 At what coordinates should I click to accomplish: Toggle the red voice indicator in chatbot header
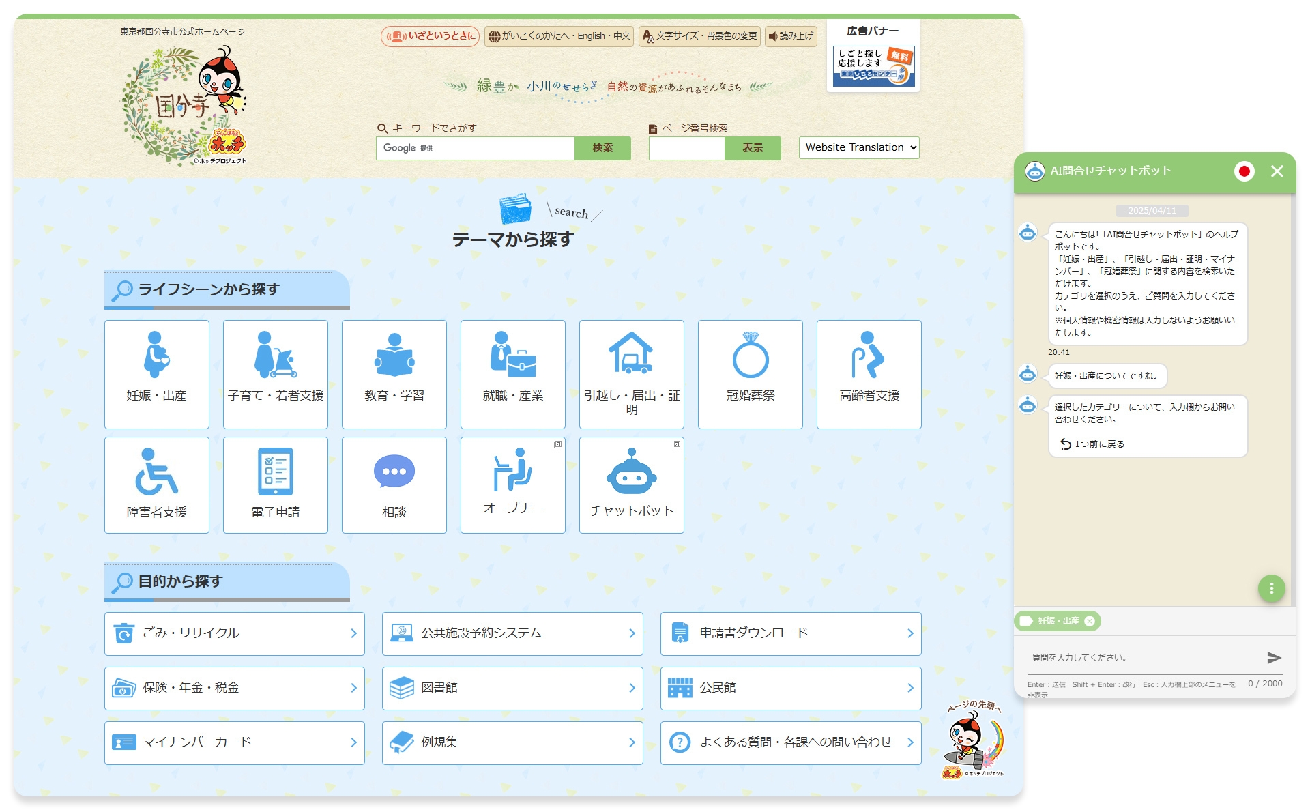[1247, 171]
